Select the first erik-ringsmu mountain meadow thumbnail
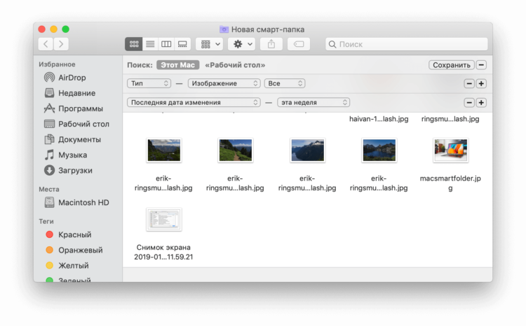Viewport: 526px width, 326px height. coord(164,150)
